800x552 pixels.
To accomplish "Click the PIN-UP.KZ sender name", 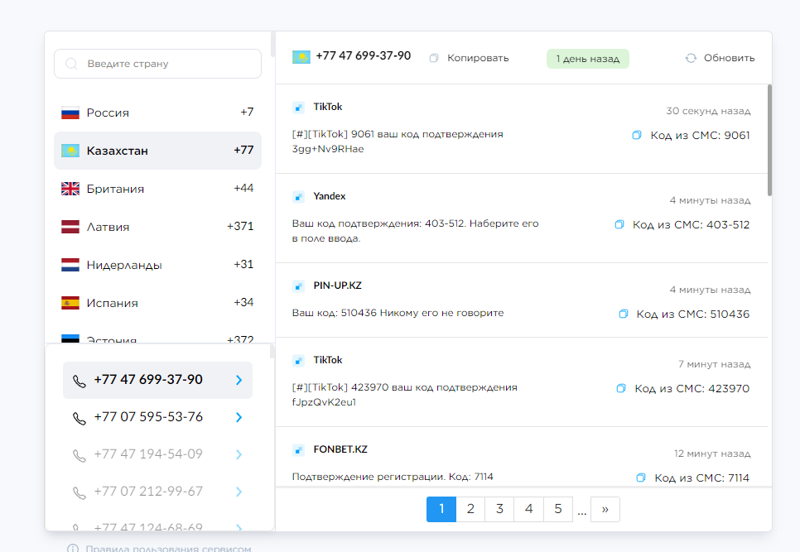I will point(338,286).
